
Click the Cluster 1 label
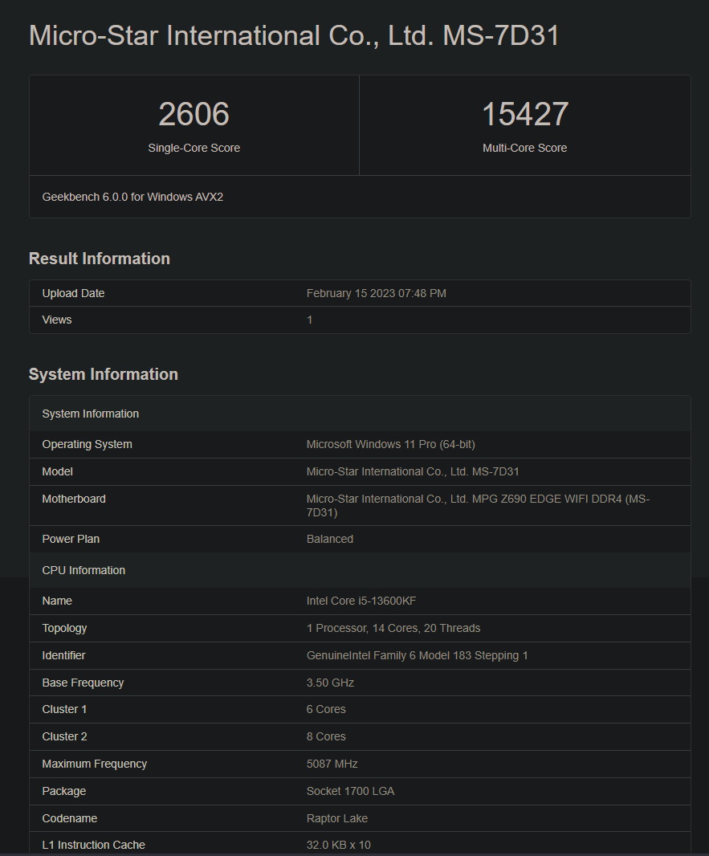tap(64, 710)
